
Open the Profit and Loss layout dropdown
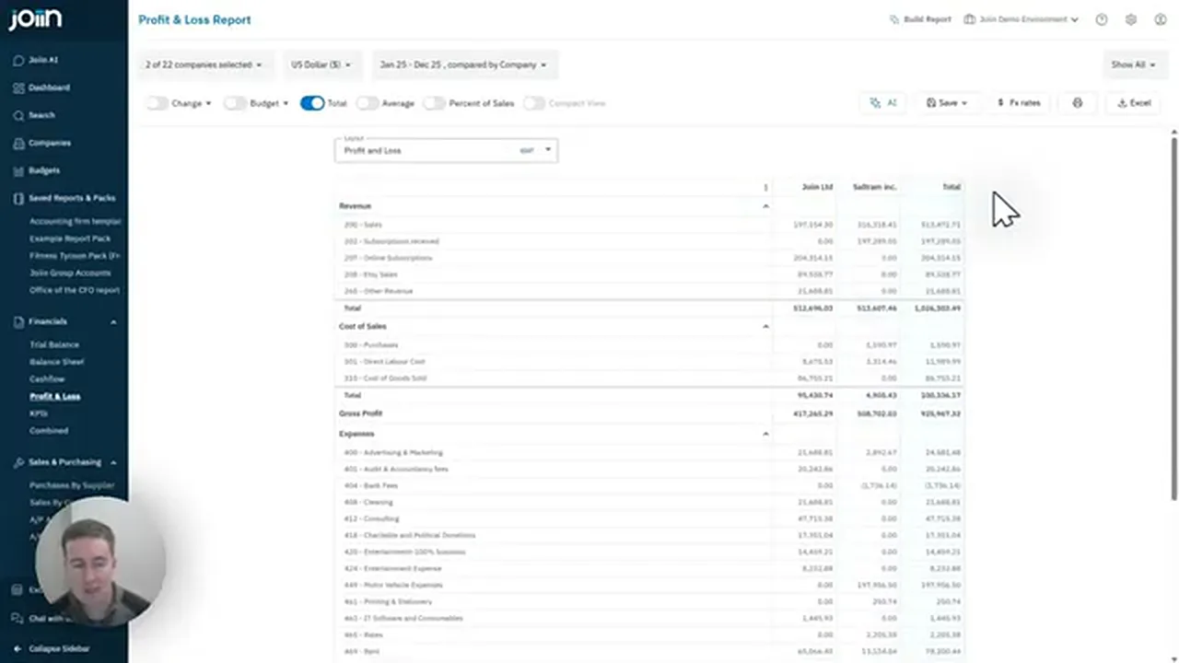[x=446, y=150]
